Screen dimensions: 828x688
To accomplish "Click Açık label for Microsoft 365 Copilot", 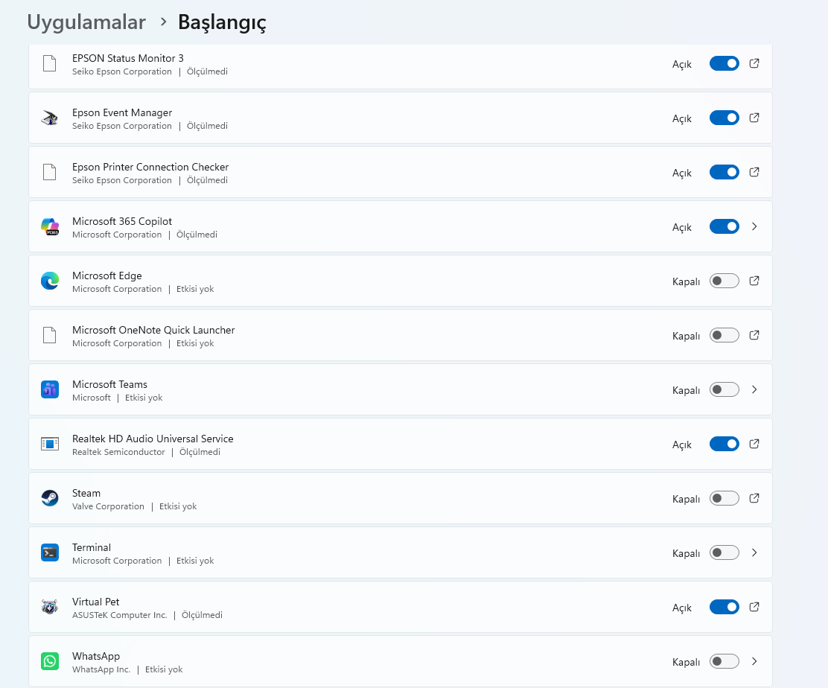I will point(682,227).
